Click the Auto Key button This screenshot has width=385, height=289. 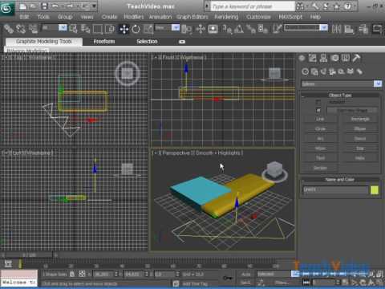tap(246, 274)
